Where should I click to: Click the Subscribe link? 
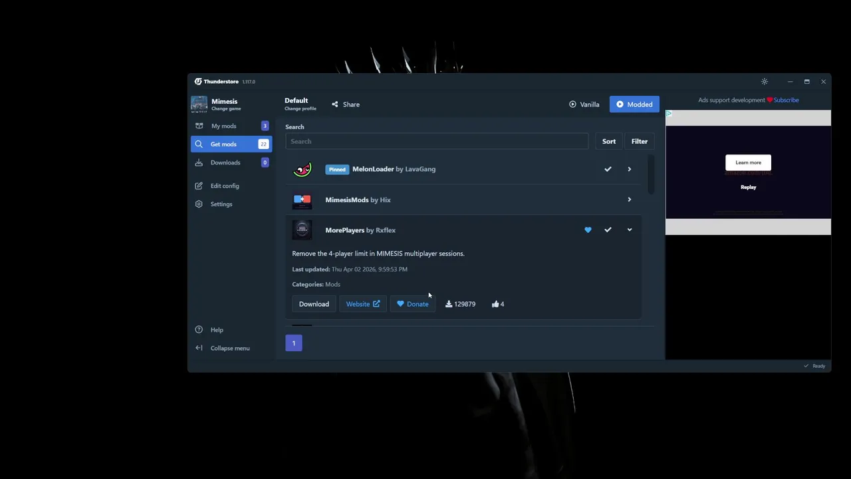787,100
